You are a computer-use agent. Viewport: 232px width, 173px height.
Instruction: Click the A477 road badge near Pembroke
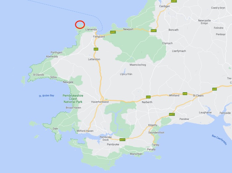[122, 140]
